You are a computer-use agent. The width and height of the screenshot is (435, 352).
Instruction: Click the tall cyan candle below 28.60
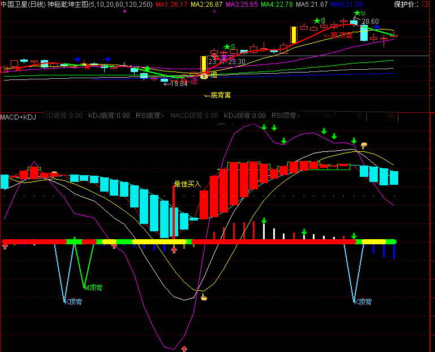[364, 33]
